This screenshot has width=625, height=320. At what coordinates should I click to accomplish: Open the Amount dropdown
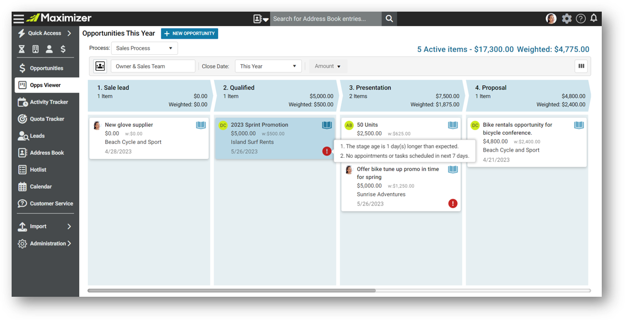pos(328,66)
